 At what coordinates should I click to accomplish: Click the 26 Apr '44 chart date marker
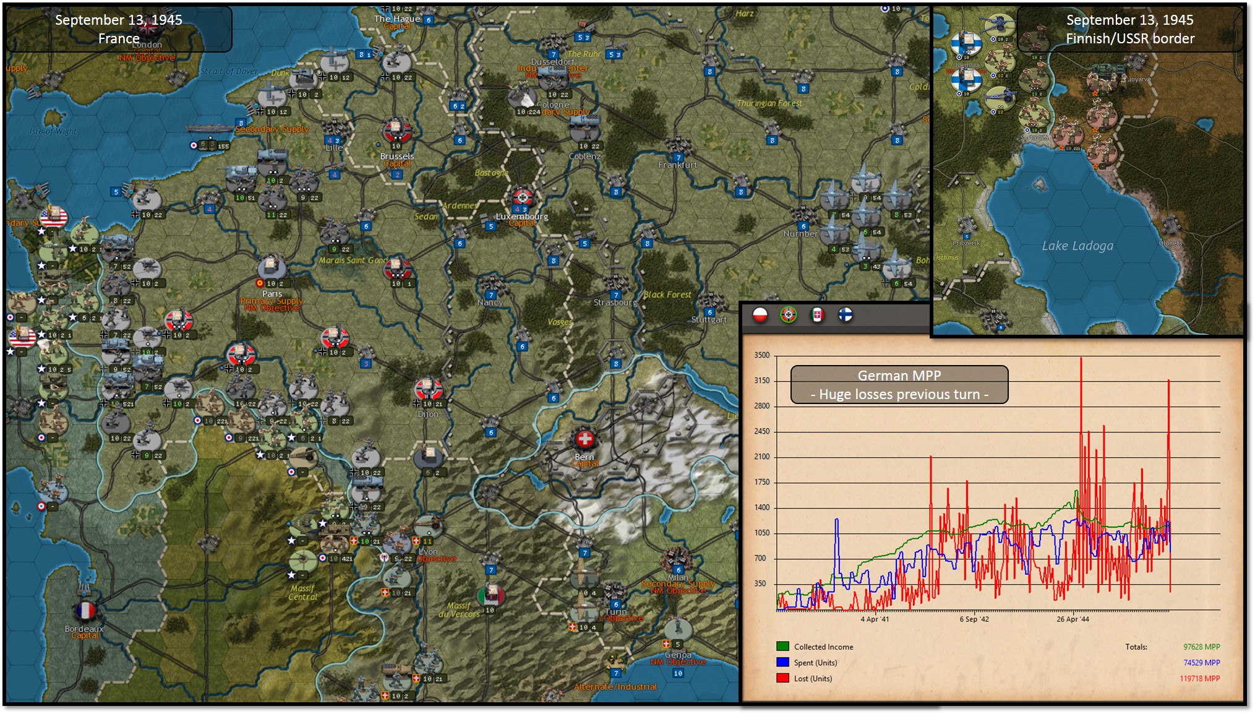1073,619
